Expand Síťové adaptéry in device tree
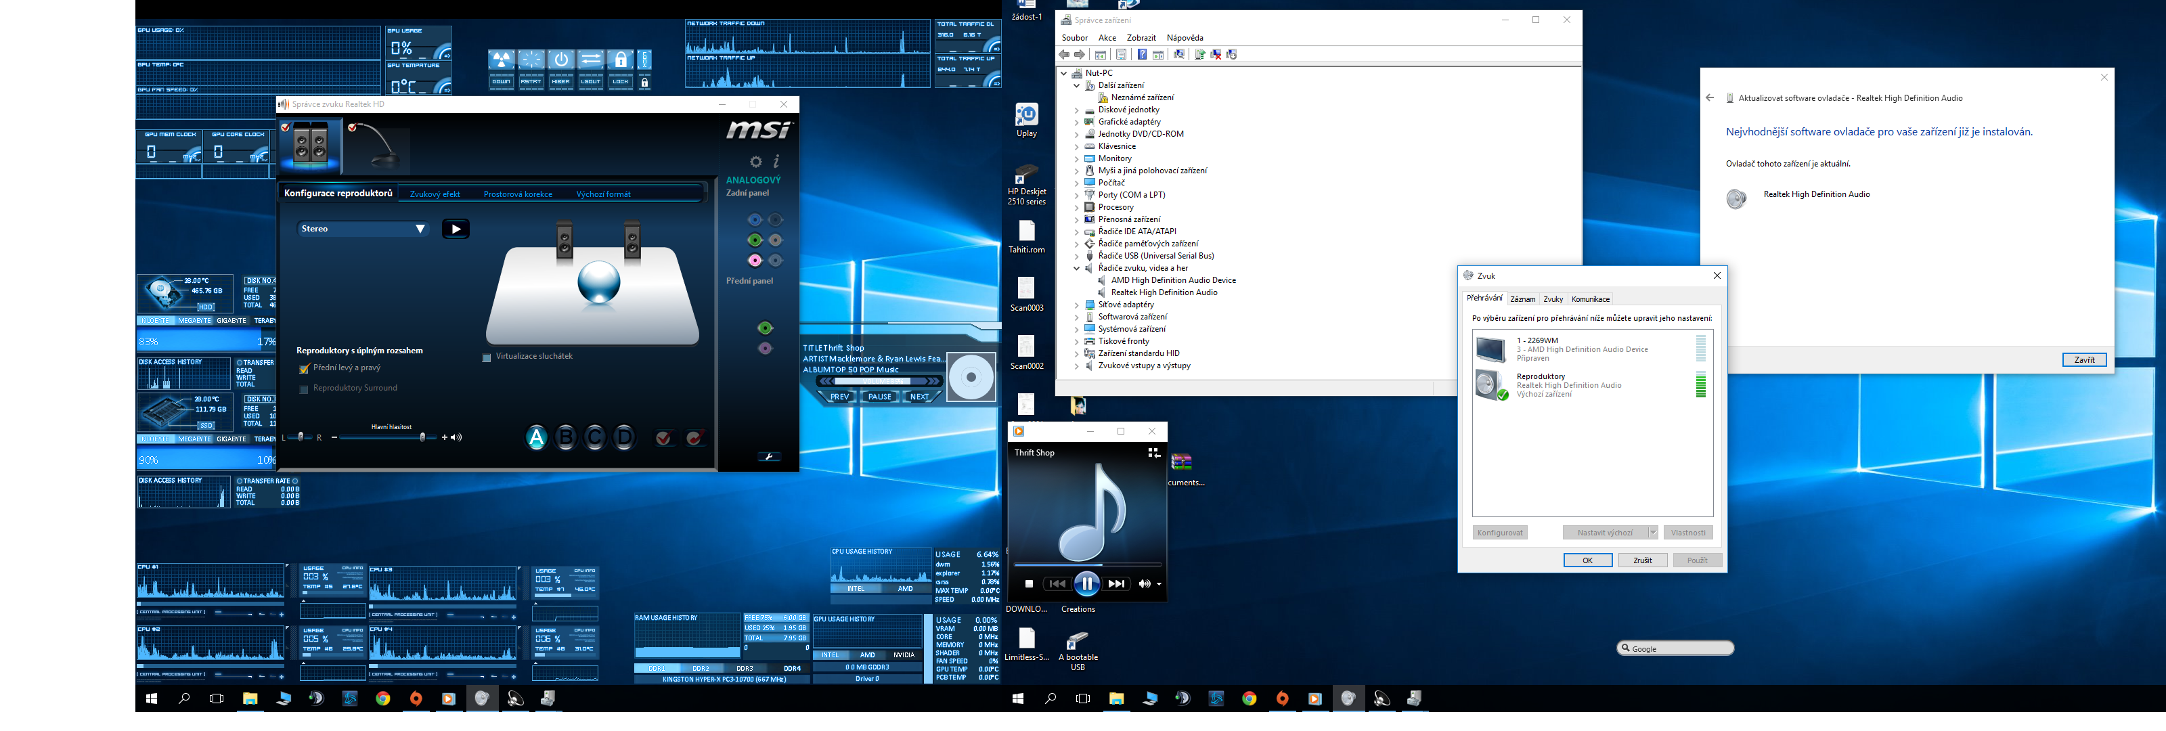This screenshot has height=731, width=2166. click(x=1076, y=305)
